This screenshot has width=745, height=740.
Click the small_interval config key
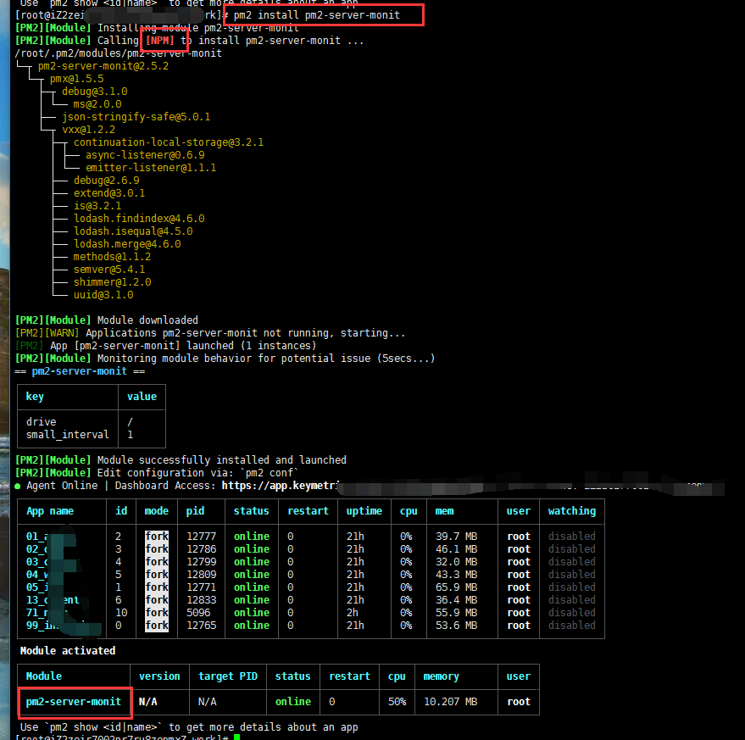[x=68, y=435]
